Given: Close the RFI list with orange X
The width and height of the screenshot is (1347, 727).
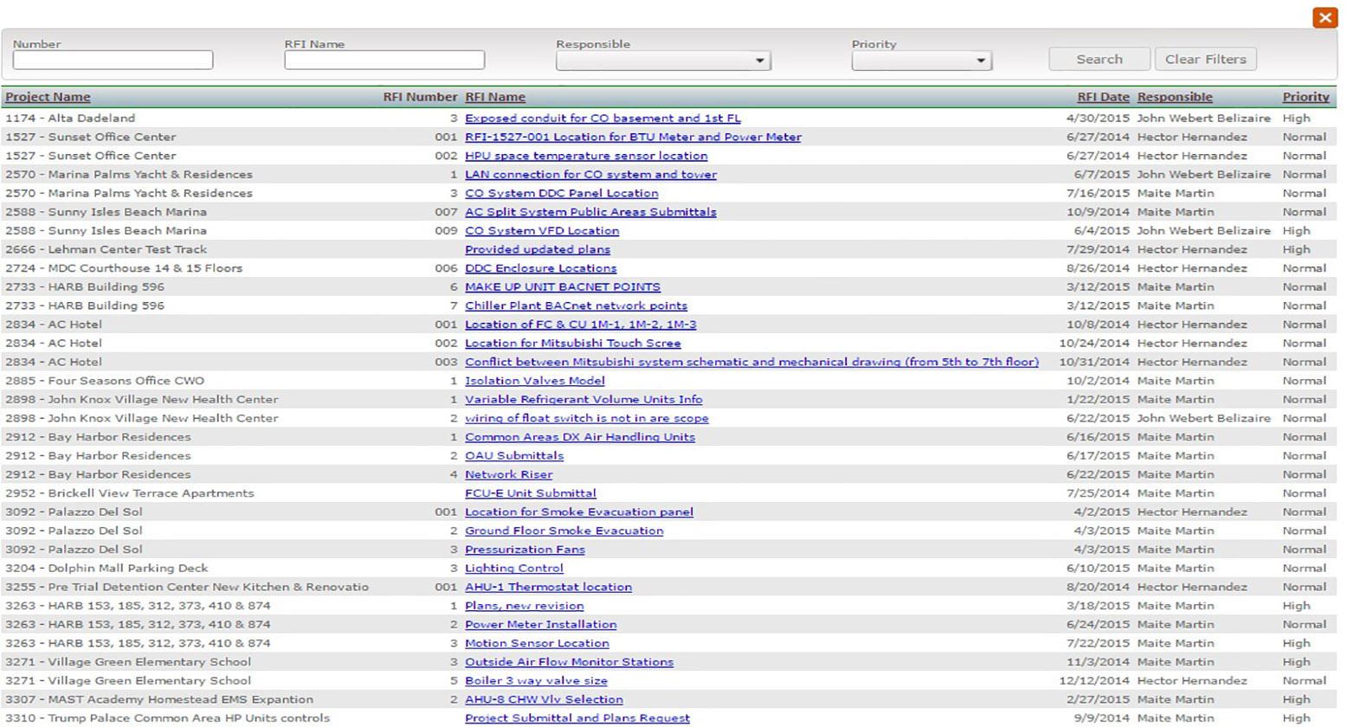Looking at the screenshot, I should [1324, 17].
